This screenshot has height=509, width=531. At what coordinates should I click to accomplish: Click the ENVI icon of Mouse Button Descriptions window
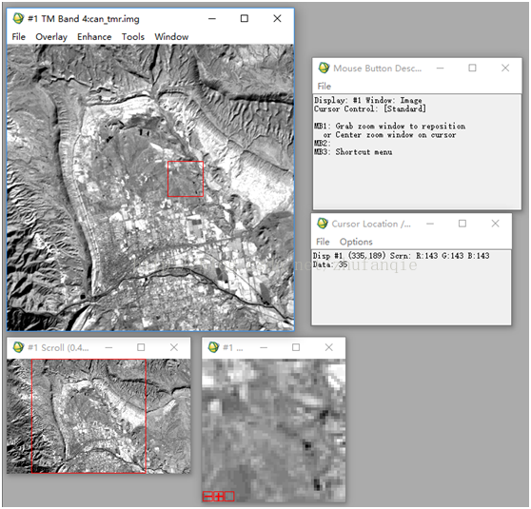point(324,68)
